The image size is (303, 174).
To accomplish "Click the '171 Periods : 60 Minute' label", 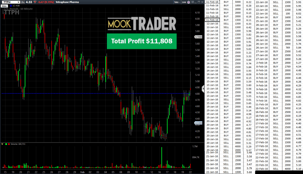I will pos(19,9).
